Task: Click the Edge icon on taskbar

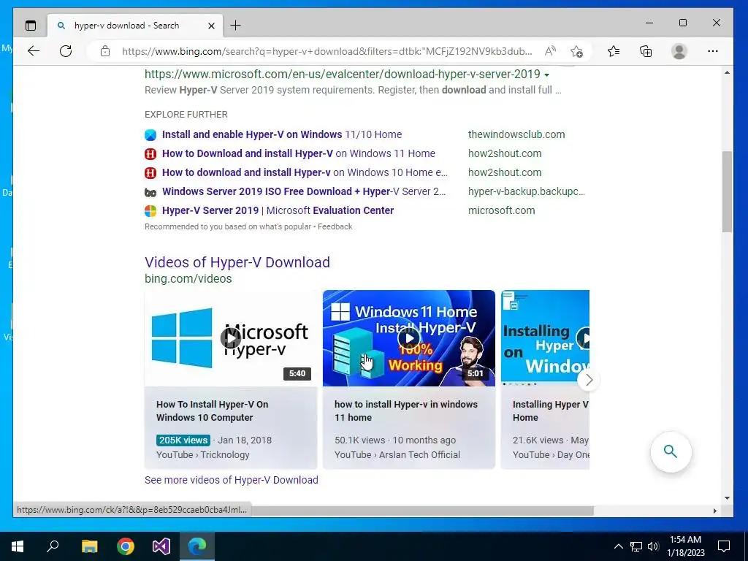Action: (x=197, y=546)
